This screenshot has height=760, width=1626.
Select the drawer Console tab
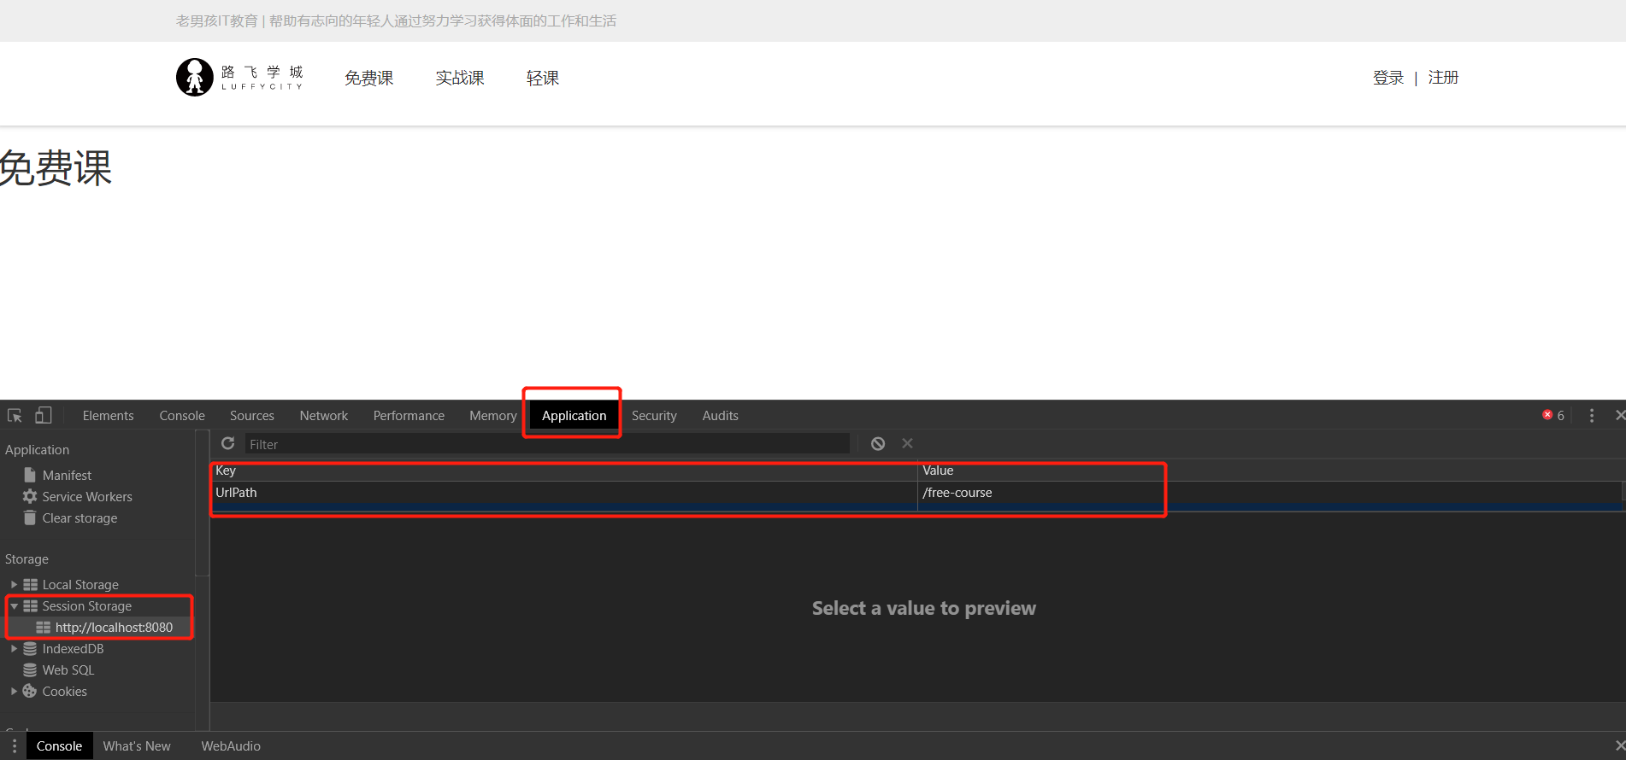pos(59,745)
